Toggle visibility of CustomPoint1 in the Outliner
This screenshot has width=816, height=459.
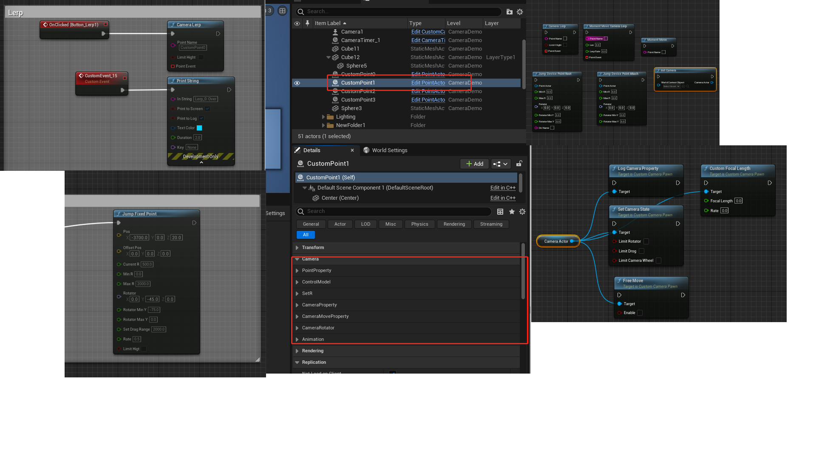point(297,83)
